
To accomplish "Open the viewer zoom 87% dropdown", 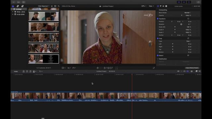I will (x=144, y=6).
